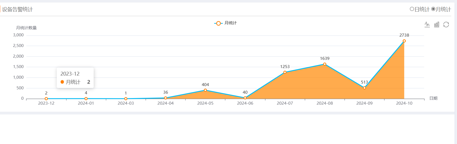
Task: Select the 2024-03 data point on the line
Action: pyautogui.click(x=126, y=99)
